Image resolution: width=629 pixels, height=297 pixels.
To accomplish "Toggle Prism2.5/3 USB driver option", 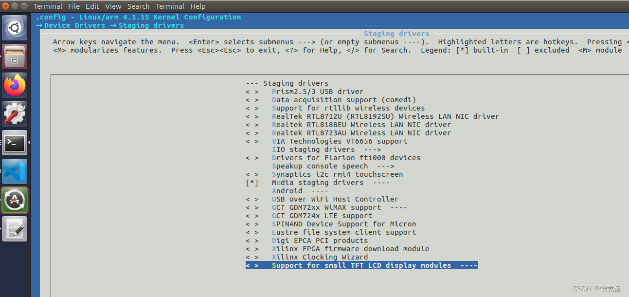I will click(x=305, y=92).
